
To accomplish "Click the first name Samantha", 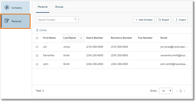I will tap(49, 55).
